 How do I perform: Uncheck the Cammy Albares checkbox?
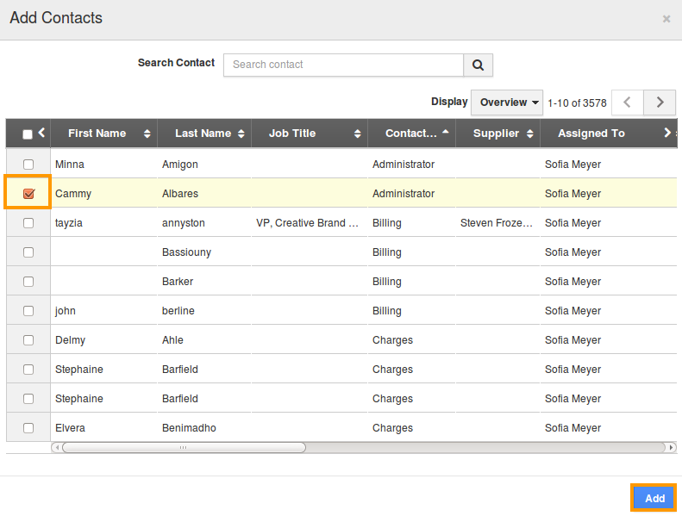pos(28,194)
